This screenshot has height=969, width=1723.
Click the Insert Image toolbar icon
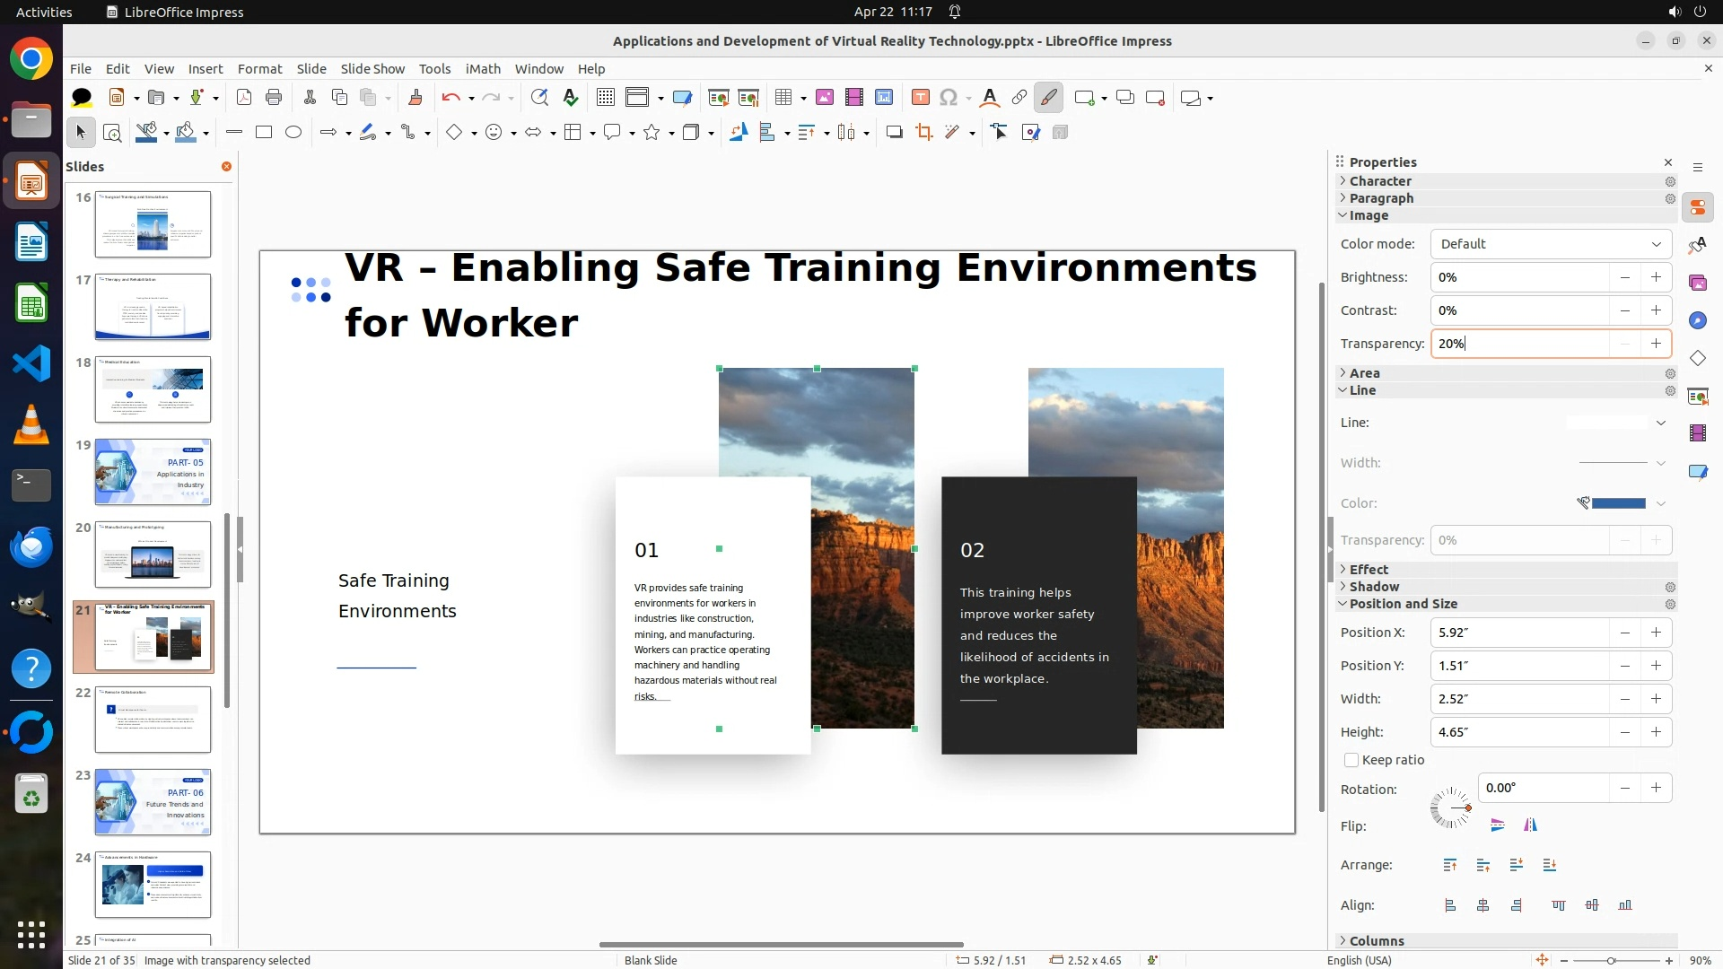pyautogui.click(x=825, y=98)
